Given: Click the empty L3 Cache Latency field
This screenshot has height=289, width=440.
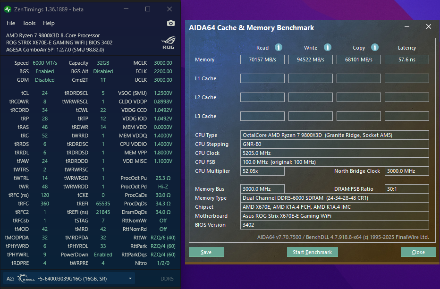Looking at the screenshot, I should click(x=407, y=116).
